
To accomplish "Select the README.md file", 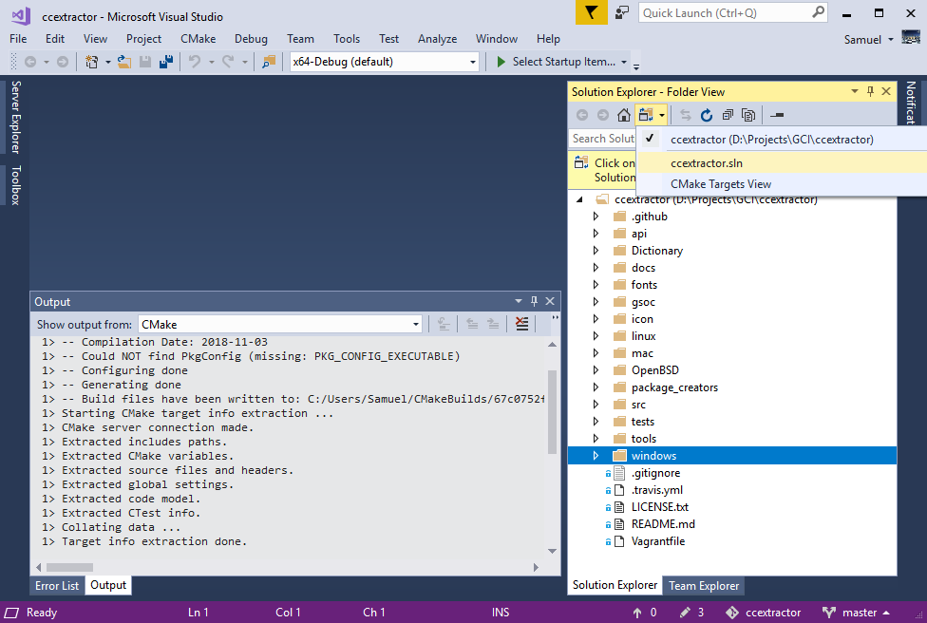I will [663, 523].
